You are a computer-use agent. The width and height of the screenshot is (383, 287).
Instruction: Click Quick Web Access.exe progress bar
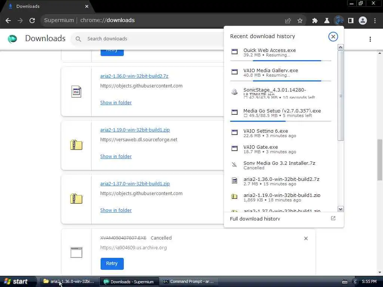tap(281, 61)
